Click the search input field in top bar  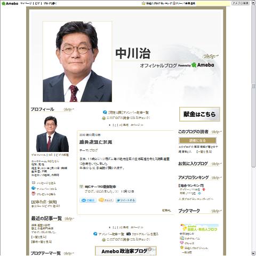click(x=213, y=3)
